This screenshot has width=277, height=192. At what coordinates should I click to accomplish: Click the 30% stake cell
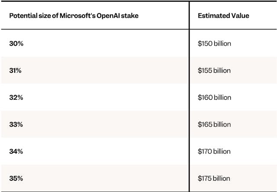[16, 43]
